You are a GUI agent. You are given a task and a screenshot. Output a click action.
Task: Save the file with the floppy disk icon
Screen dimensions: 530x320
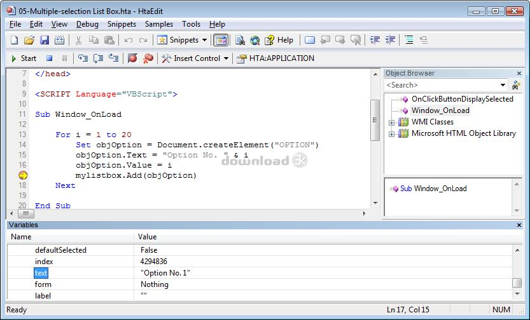tap(45, 40)
